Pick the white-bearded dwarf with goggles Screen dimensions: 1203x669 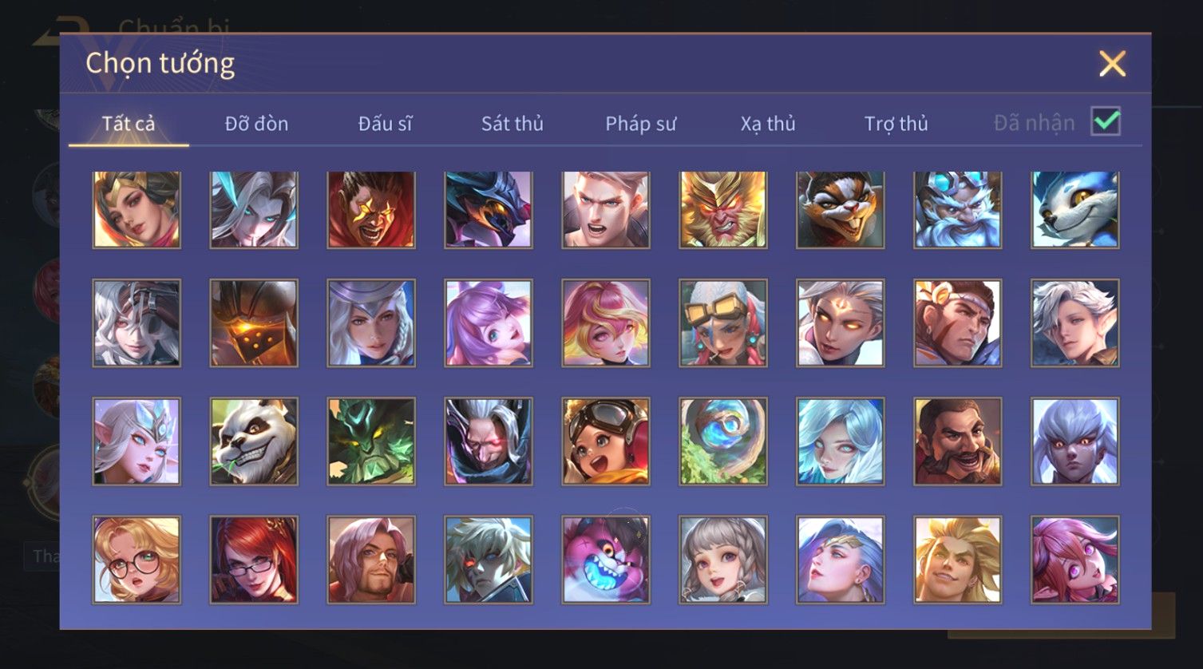(957, 209)
